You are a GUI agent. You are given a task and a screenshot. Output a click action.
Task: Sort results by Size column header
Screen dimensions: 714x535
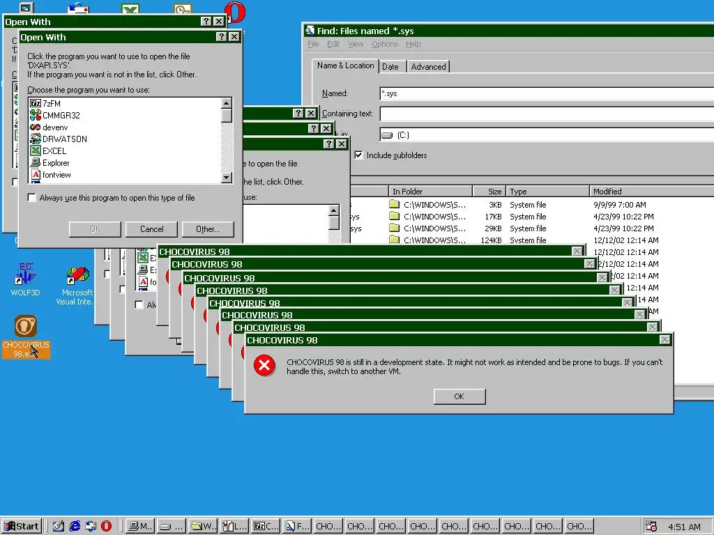pos(489,192)
